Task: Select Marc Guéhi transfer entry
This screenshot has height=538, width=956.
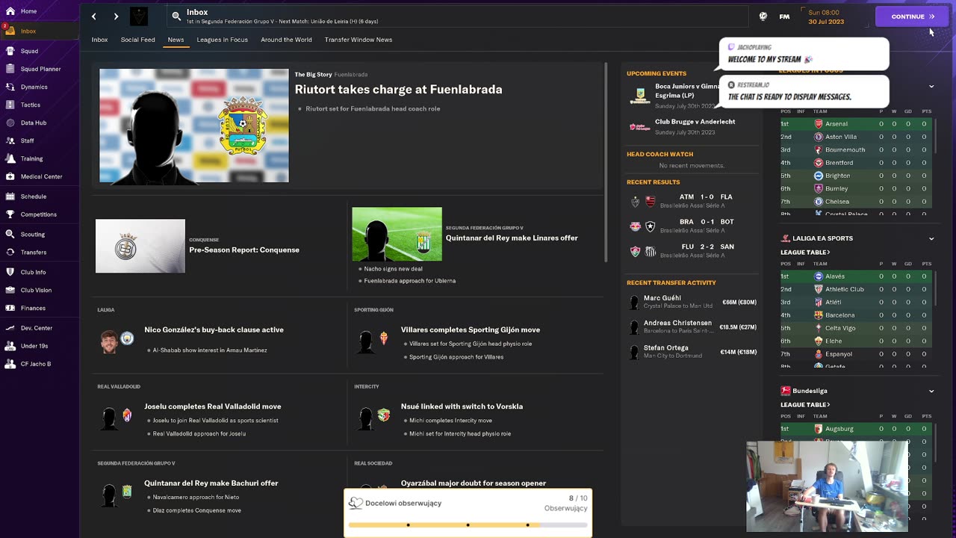Action: [x=692, y=302]
